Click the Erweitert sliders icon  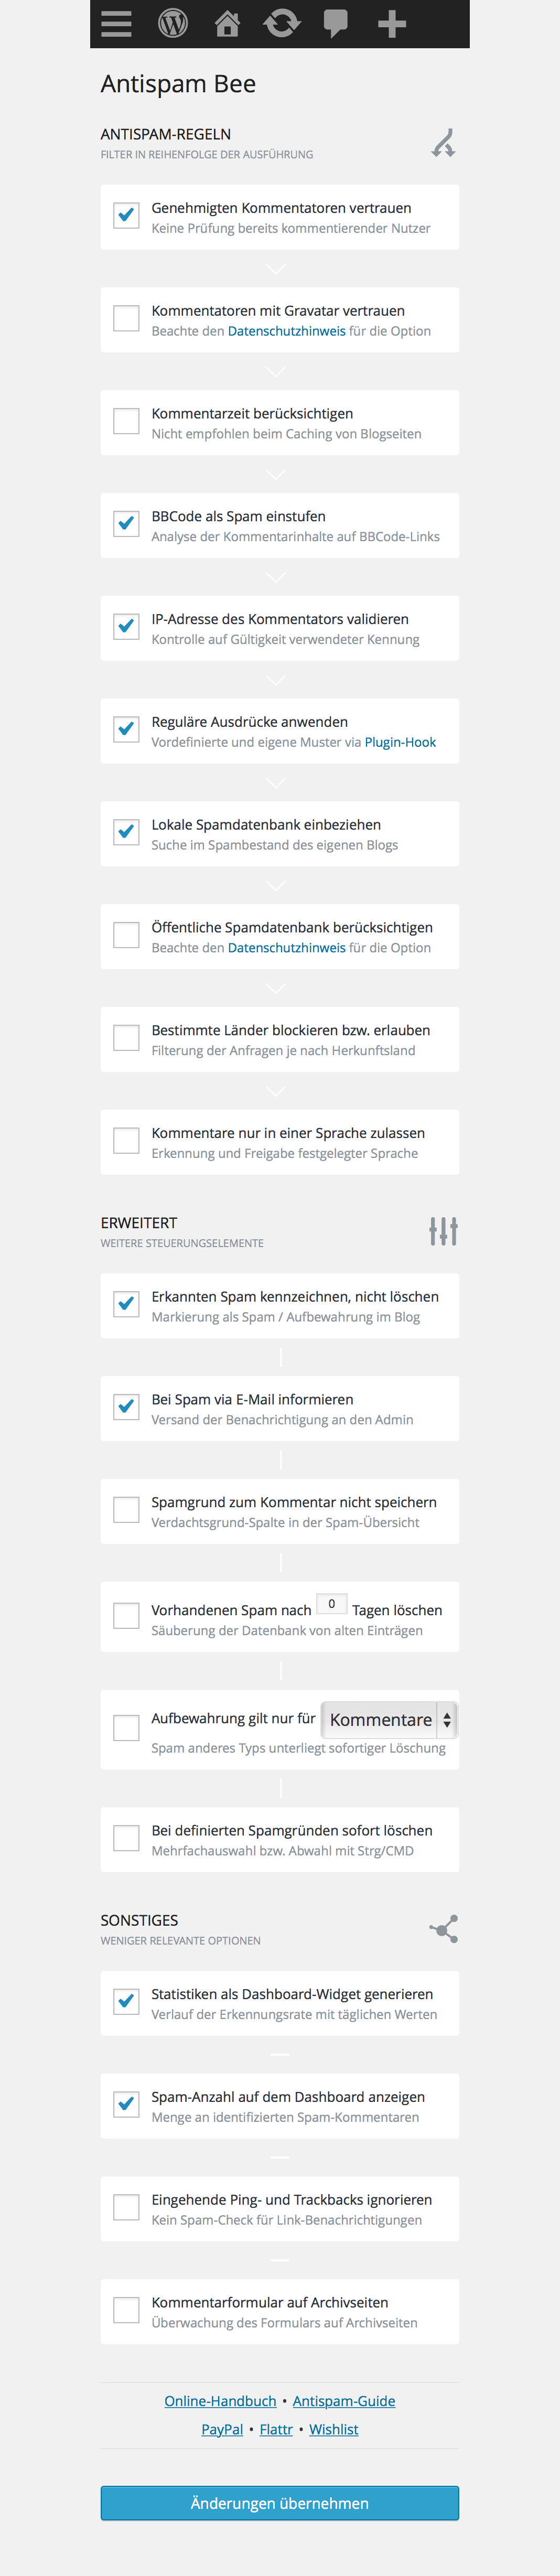(443, 1231)
